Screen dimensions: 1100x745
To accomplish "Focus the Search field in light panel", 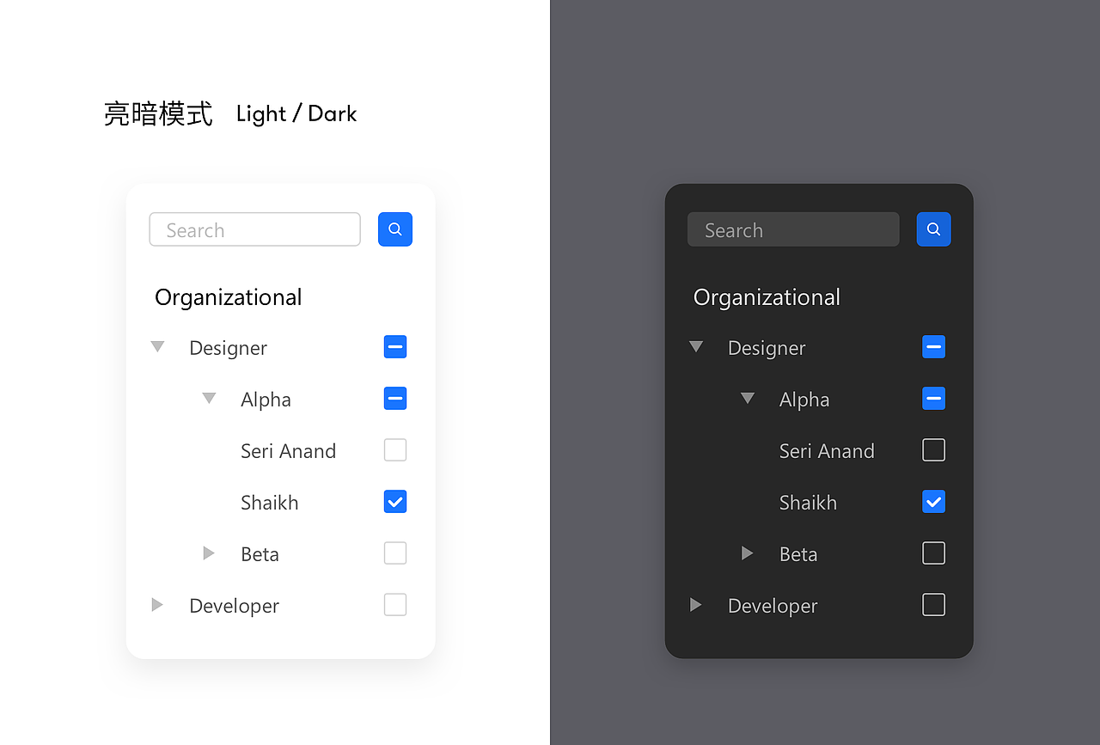I will click(x=255, y=229).
